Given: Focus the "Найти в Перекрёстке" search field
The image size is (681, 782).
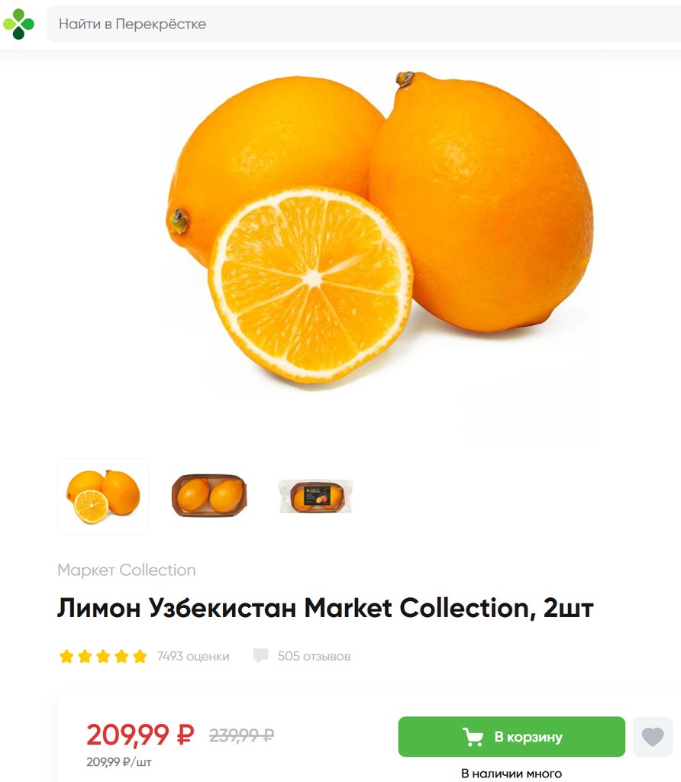Looking at the screenshot, I should (x=364, y=24).
